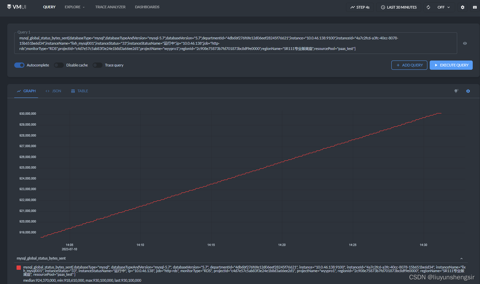Click the EXECUTE QUERY button
Viewport: 480px width, 284px height.
point(451,65)
